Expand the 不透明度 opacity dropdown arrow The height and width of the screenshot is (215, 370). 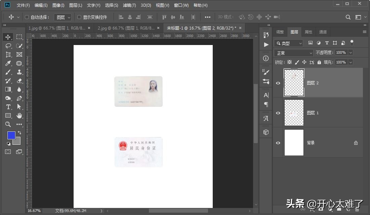pos(351,53)
